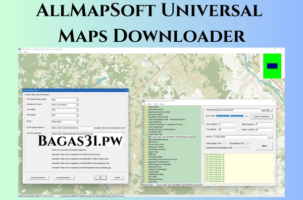Collapse the Custom Map Type tree node
The image size is (303, 200).
point(143,134)
